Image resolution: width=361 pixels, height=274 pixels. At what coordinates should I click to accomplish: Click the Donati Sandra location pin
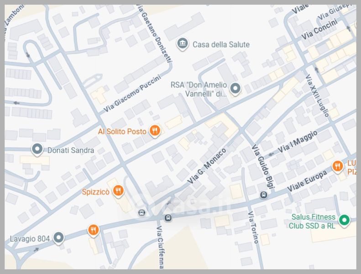point(37,149)
